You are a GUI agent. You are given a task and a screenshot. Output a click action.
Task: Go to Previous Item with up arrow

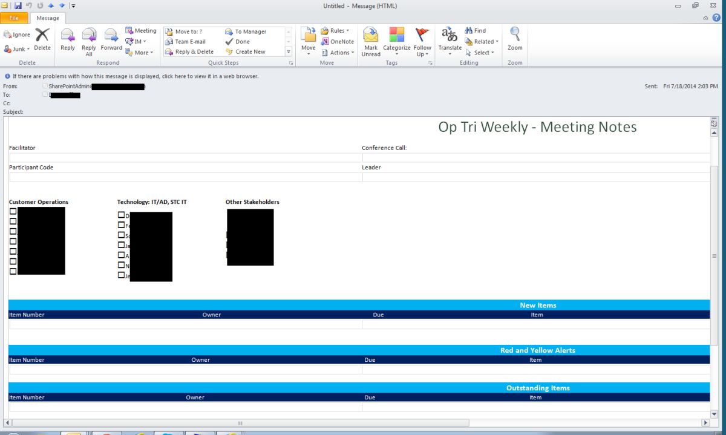click(x=51, y=5)
